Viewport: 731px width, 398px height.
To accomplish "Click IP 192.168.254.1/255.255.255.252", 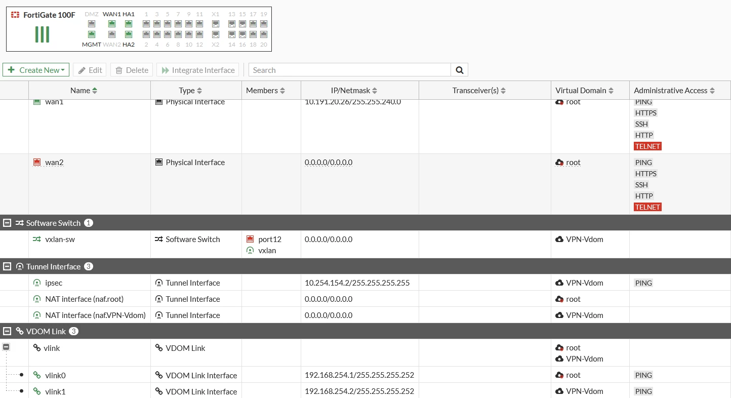I will pos(359,375).
